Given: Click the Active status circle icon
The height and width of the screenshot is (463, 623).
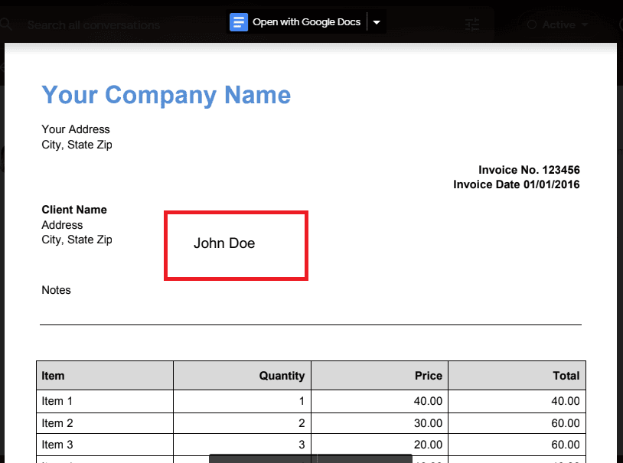Looking at the screenshot, I should 532,24.
